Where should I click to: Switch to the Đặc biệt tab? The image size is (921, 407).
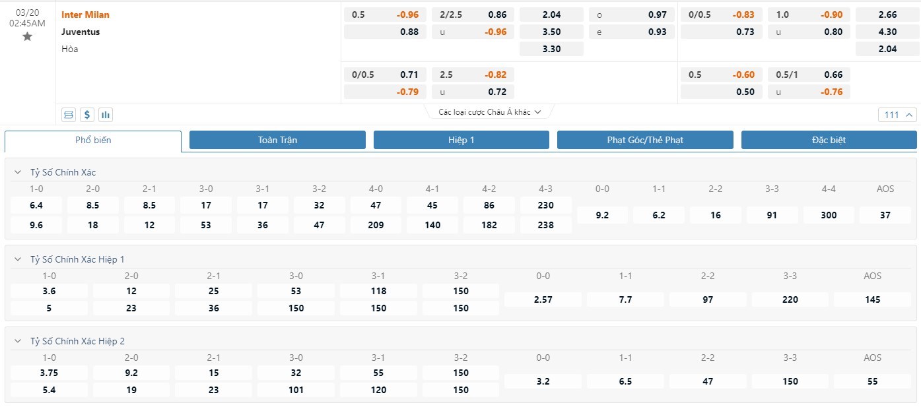829,140
